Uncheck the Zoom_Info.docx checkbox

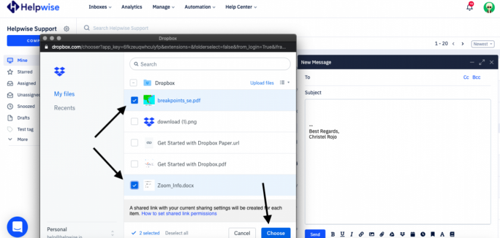[x=134, y=186]
